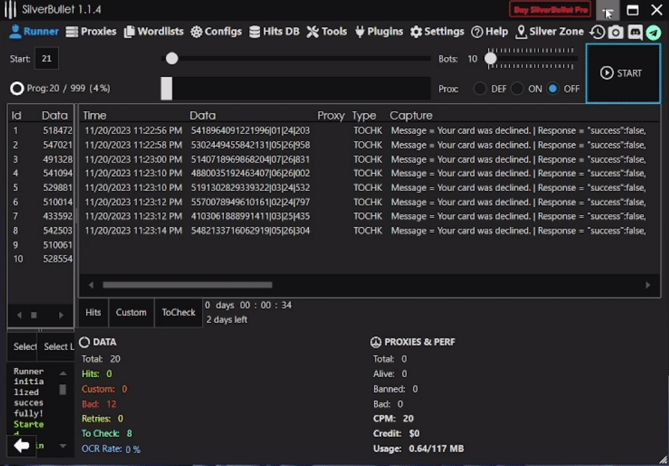Select the DEF proxy radio button
Screen dimensions: 669x466
[480, 89]
